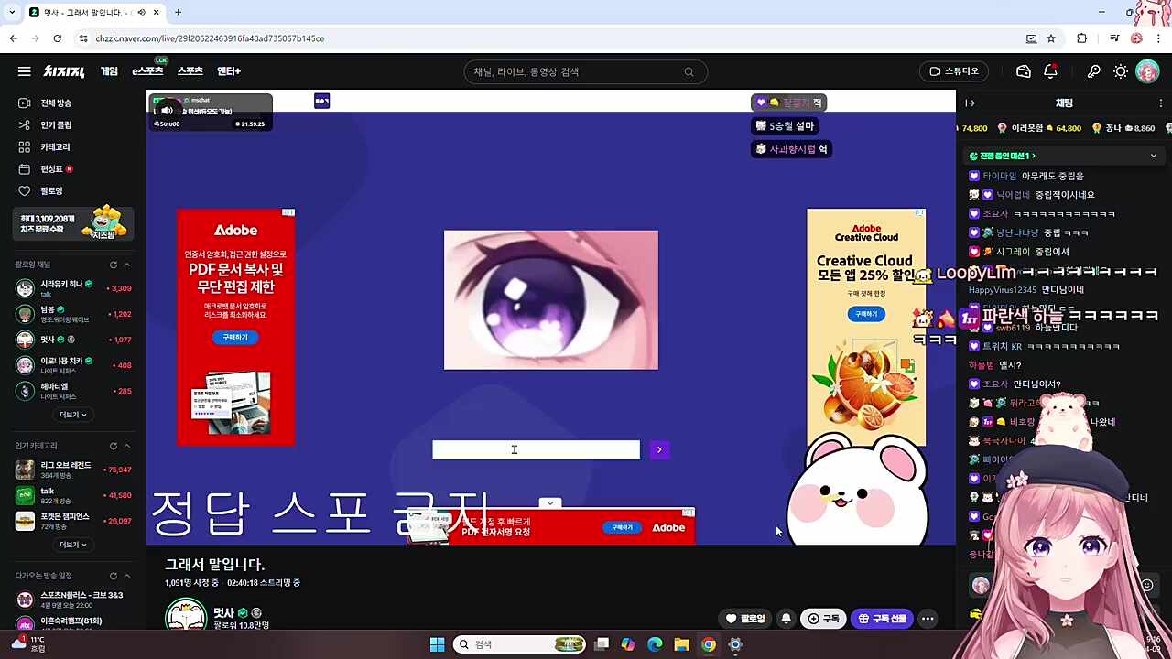
Task: Open File Explorer from the taskbar
Action: click(681, 644)
